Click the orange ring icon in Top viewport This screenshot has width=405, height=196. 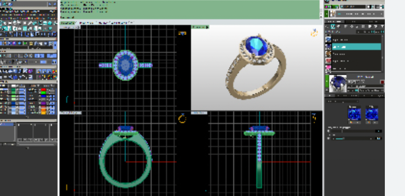pos(182,33)
